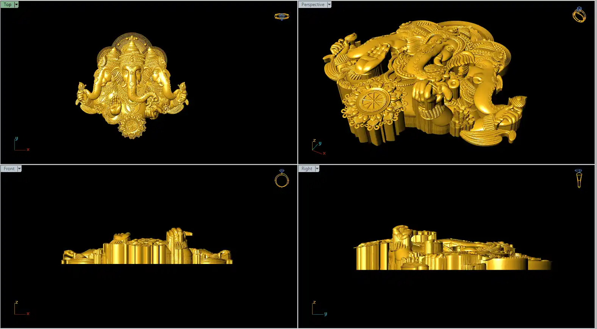Click the ring icon in the Right viewport
This screenshot has width=597, height=329.
coord(578,178)
